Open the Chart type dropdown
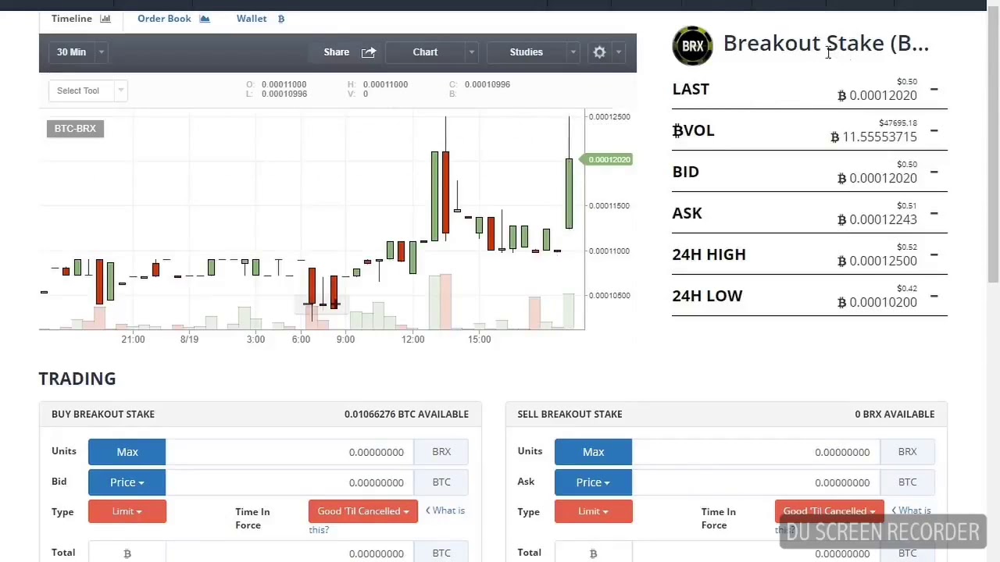This screenshot has width=1000, height=562. click(x=433, y=52)
